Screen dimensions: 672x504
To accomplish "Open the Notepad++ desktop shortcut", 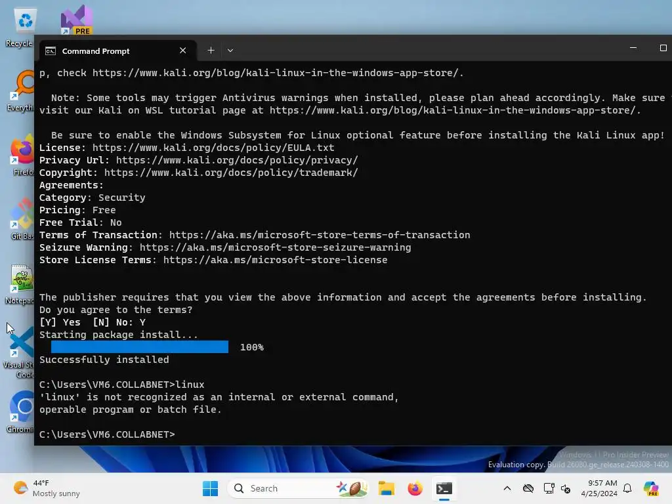I will click(x=20, y=283).
